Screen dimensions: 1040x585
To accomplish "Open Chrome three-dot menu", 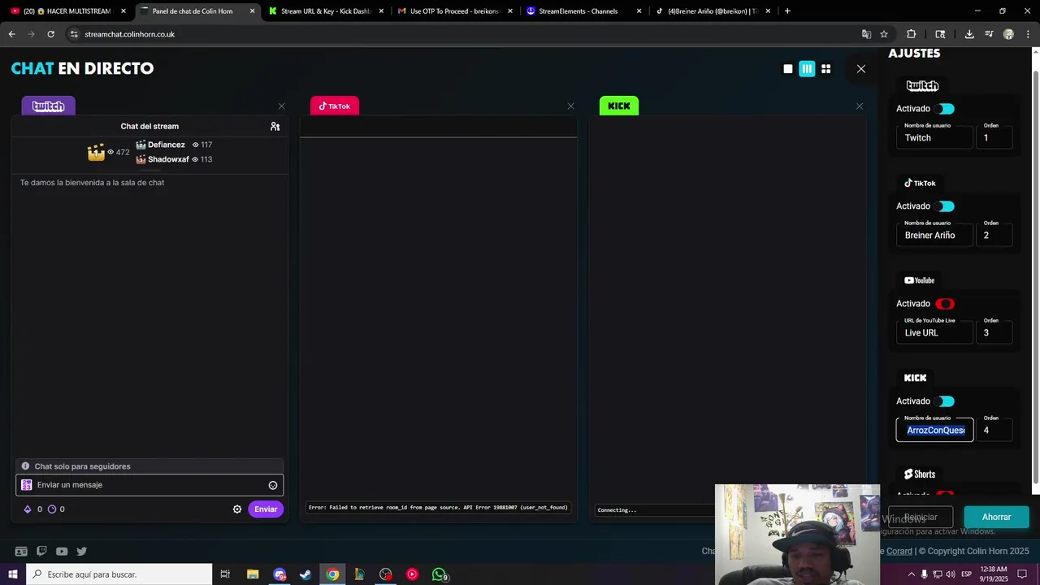I will (1028, 34).
